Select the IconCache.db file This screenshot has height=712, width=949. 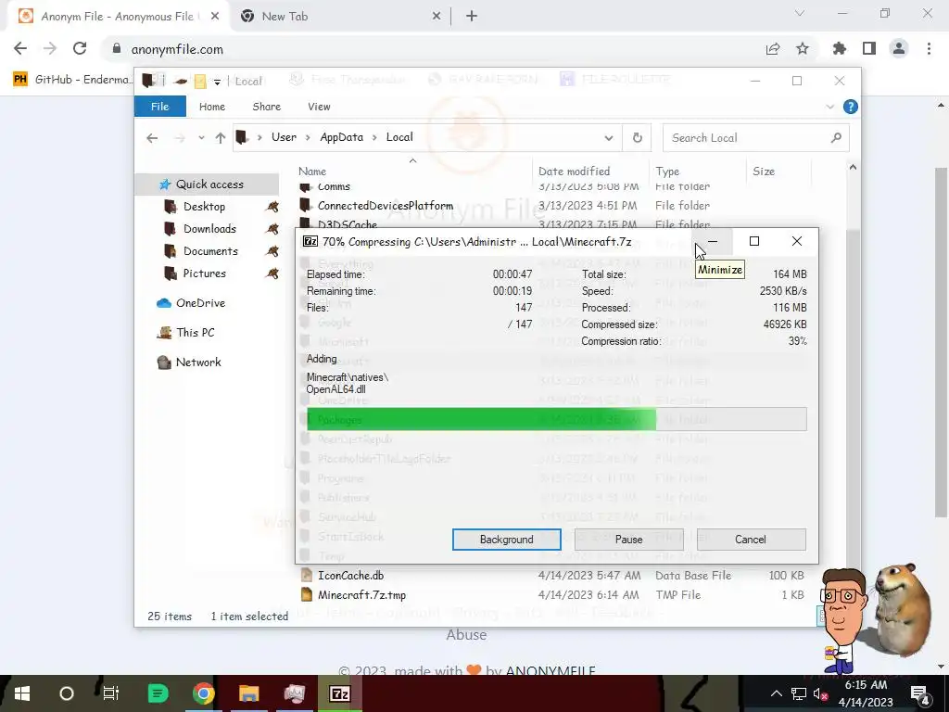[350, 576]
